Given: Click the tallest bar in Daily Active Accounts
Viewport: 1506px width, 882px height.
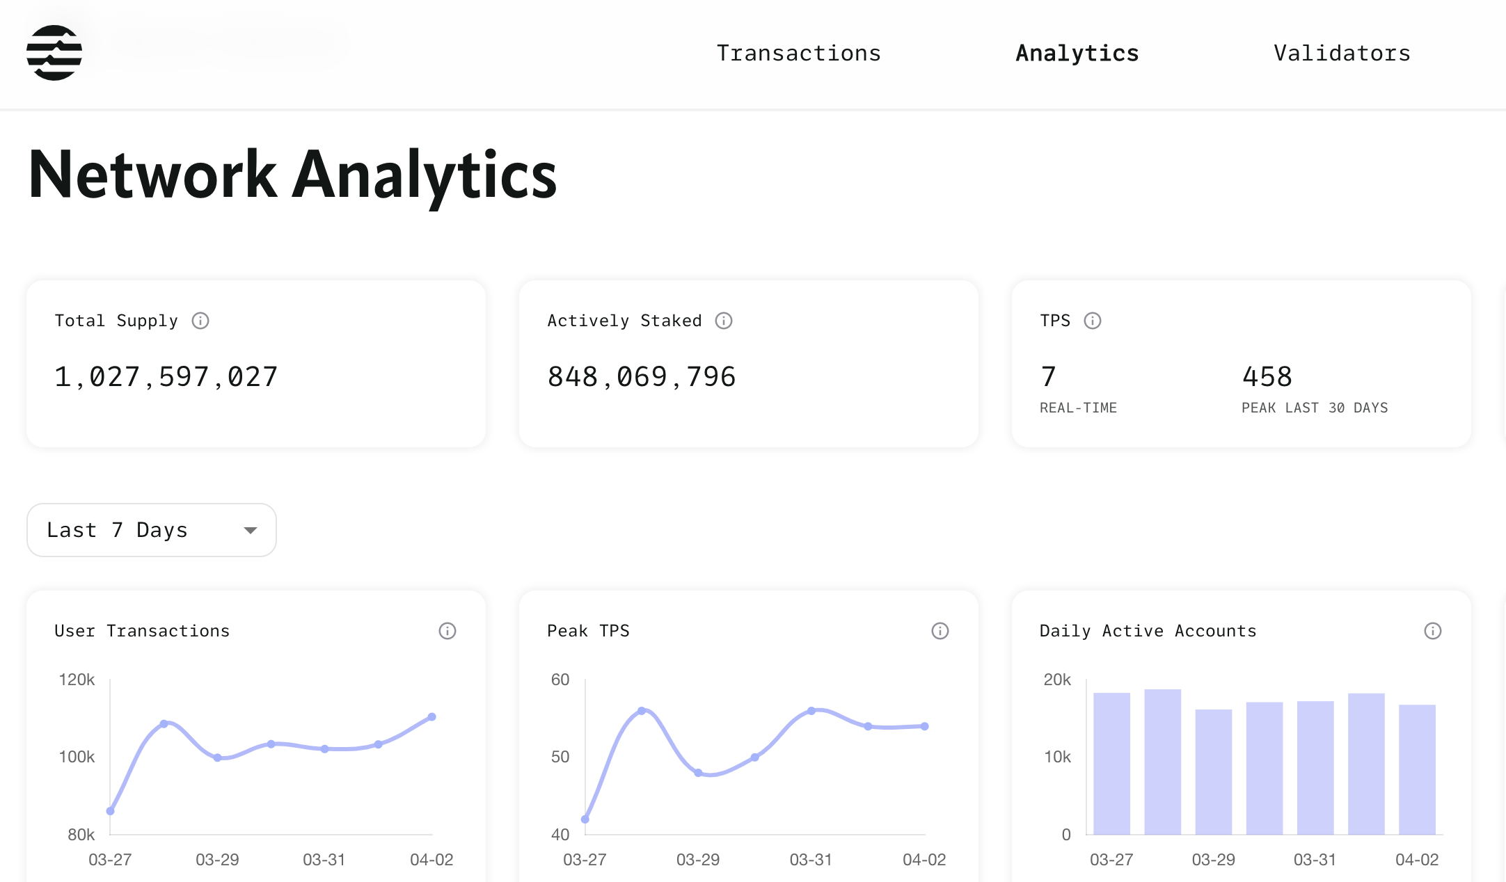Looking at the screenshot, I should pos(1162,762).
